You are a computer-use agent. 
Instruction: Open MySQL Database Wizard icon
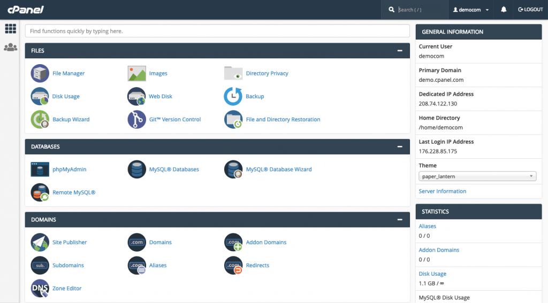pos(233,169)
